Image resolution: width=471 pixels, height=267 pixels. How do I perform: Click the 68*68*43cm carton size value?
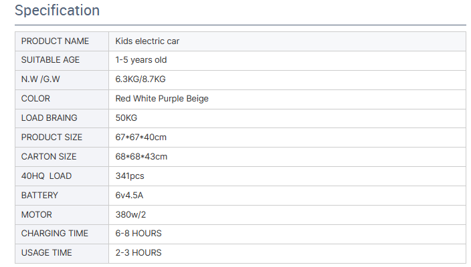141,157
